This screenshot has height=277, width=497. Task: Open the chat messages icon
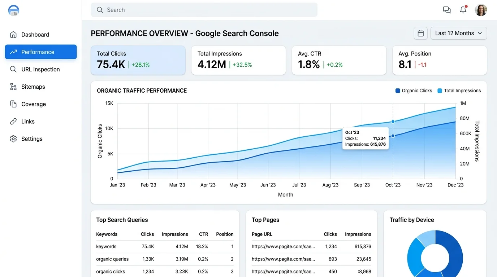(x=447, y=10)
